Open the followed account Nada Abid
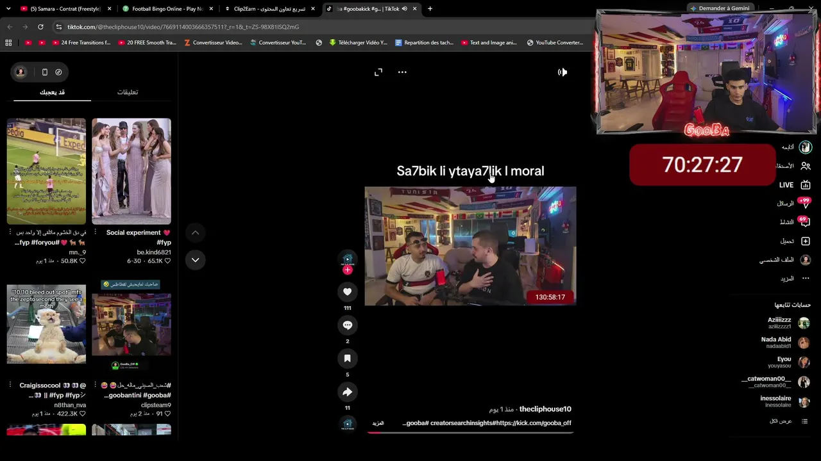The height and width of the screenshot is (461, 821). [787, 343]
